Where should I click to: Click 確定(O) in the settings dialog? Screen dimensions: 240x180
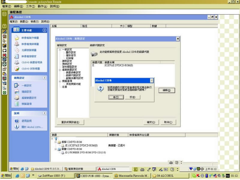coord(151,122)
